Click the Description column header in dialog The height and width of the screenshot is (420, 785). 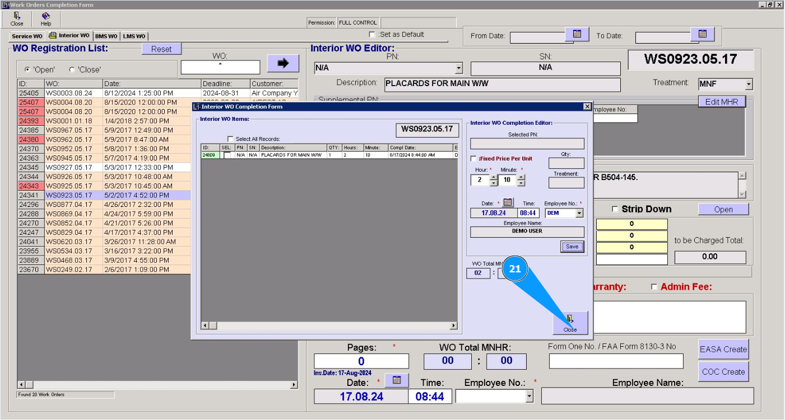click(x=293, y=148)
